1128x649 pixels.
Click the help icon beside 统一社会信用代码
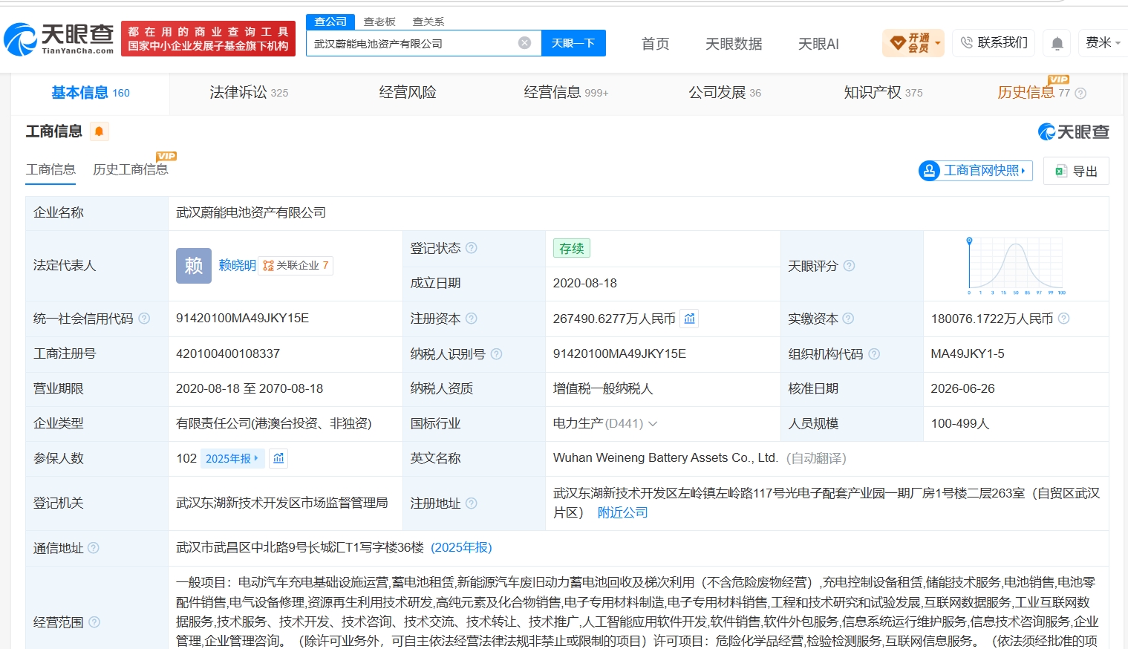click(144, 319)
